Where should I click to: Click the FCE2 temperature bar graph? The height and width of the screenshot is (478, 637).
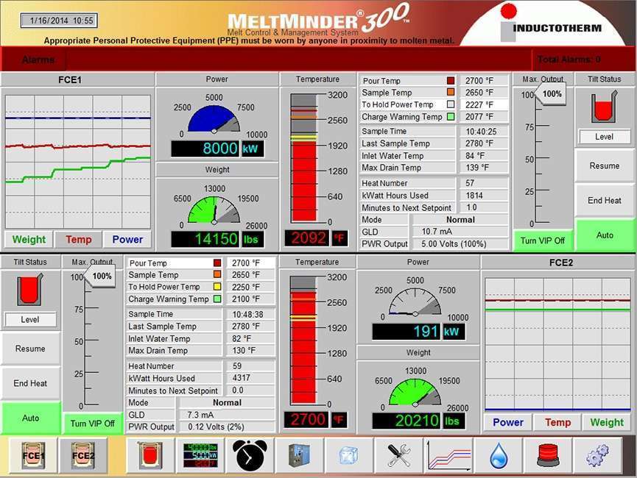[x=303, y=340]
